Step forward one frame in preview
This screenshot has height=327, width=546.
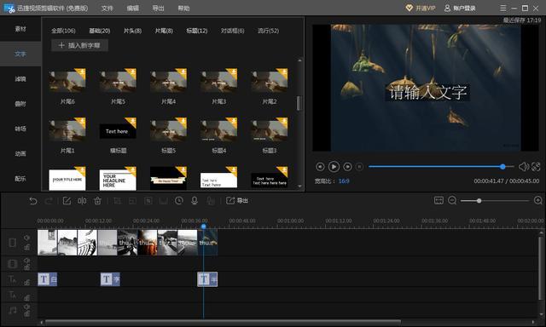[x=347, y=167]
